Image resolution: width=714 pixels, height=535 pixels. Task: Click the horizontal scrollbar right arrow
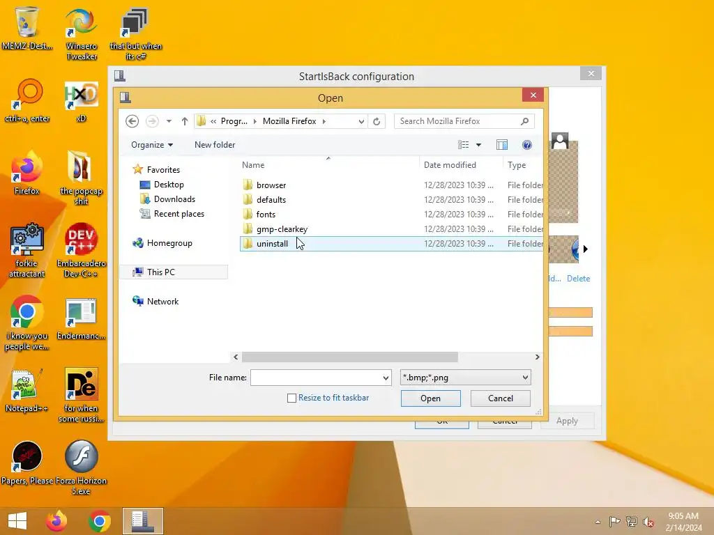pos(537,357)
